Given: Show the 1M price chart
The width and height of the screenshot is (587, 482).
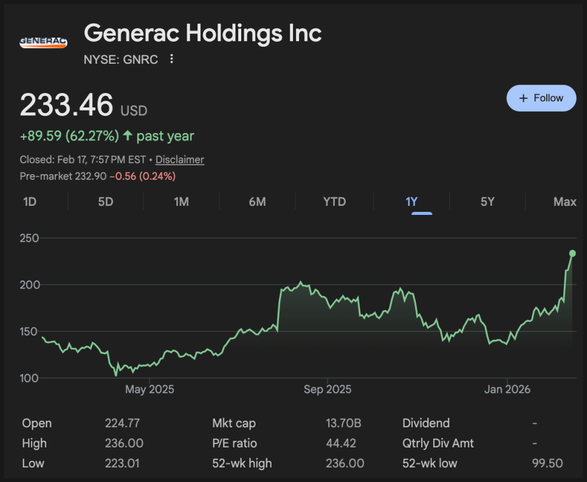Looking at the screenshot, I should click(x=181, y=202).
